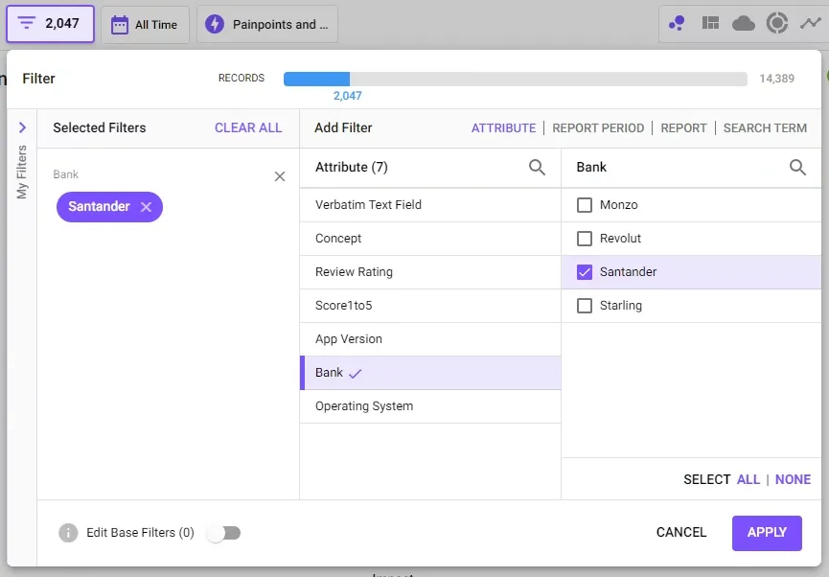Uncheck the Santander checkbox
This screenshot has height=577, width=829.
pos(585,272)
